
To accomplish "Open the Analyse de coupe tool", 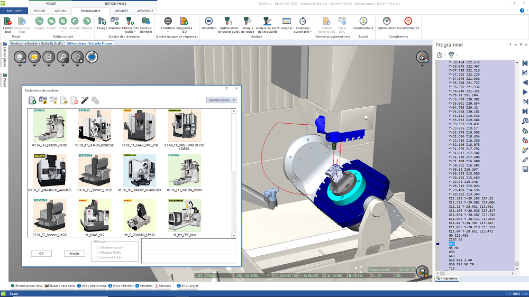I will 248,21.
